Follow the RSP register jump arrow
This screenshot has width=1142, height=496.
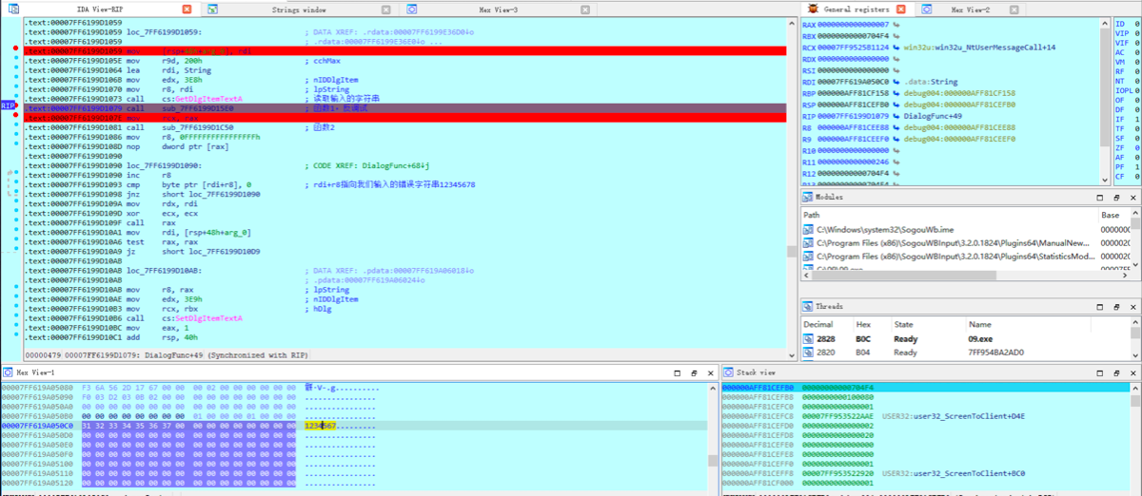tap(897, 105)
